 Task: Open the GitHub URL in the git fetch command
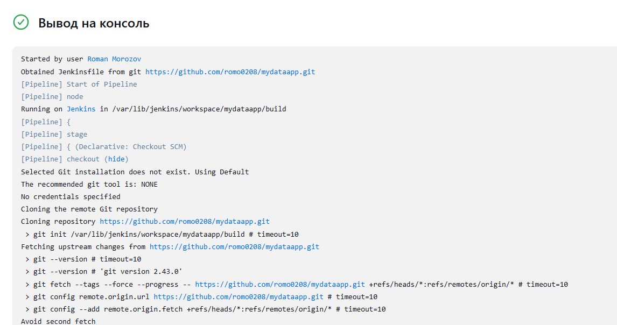point(280,285)
